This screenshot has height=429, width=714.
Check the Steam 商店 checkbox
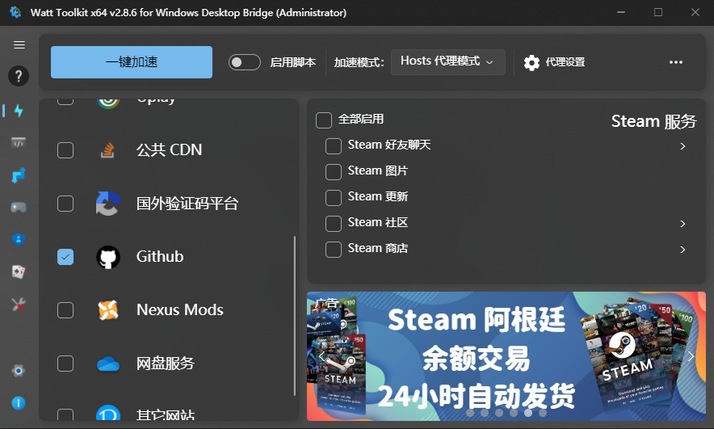[x=334, y=250]
